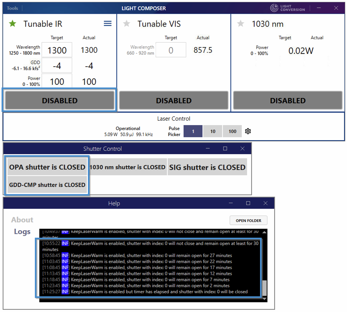Screen dimensions: 347x312
Task: Maximize the Help window
Action: tap(248, 203)
